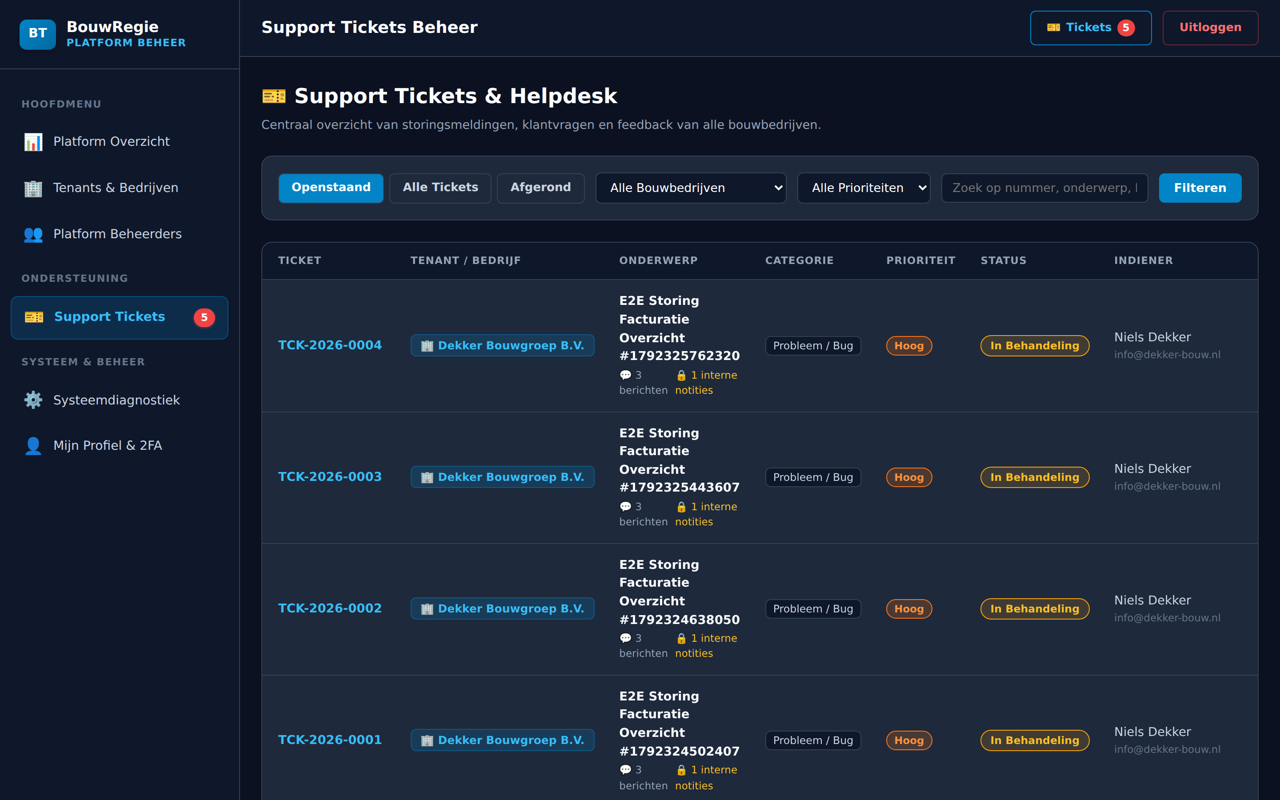Click the ticket icon in header Tickets button
The width and height of the screenshot is (1280, 800).
click(x=1054, y=28)
